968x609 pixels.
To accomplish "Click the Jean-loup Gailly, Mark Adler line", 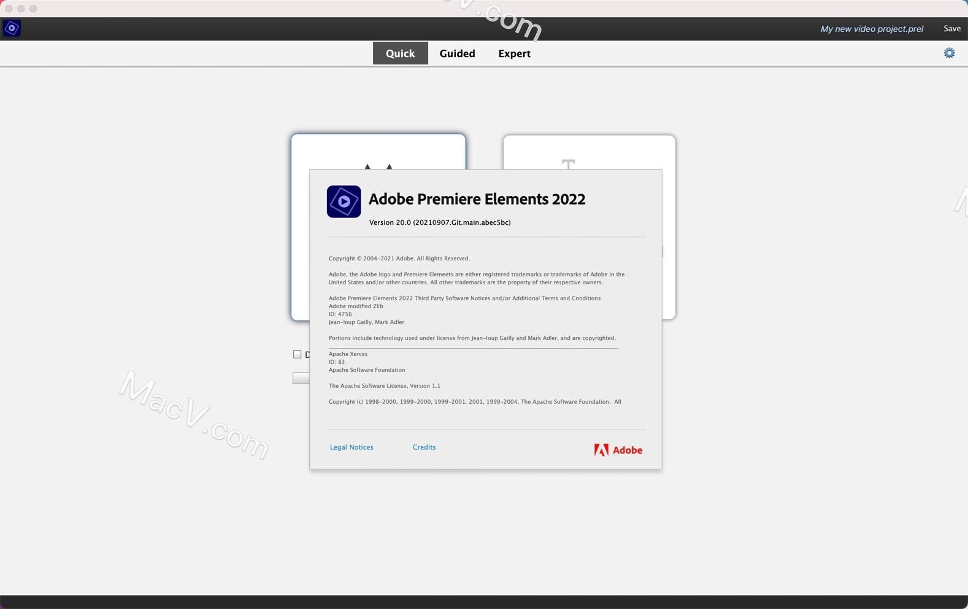I will pos(366,322).
